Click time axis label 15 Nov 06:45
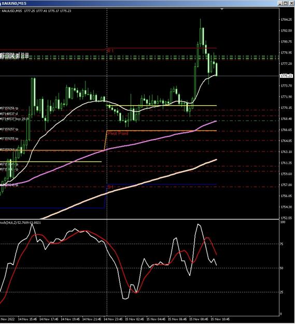Screen dimensions: 295x324 [x=177, y=319]
